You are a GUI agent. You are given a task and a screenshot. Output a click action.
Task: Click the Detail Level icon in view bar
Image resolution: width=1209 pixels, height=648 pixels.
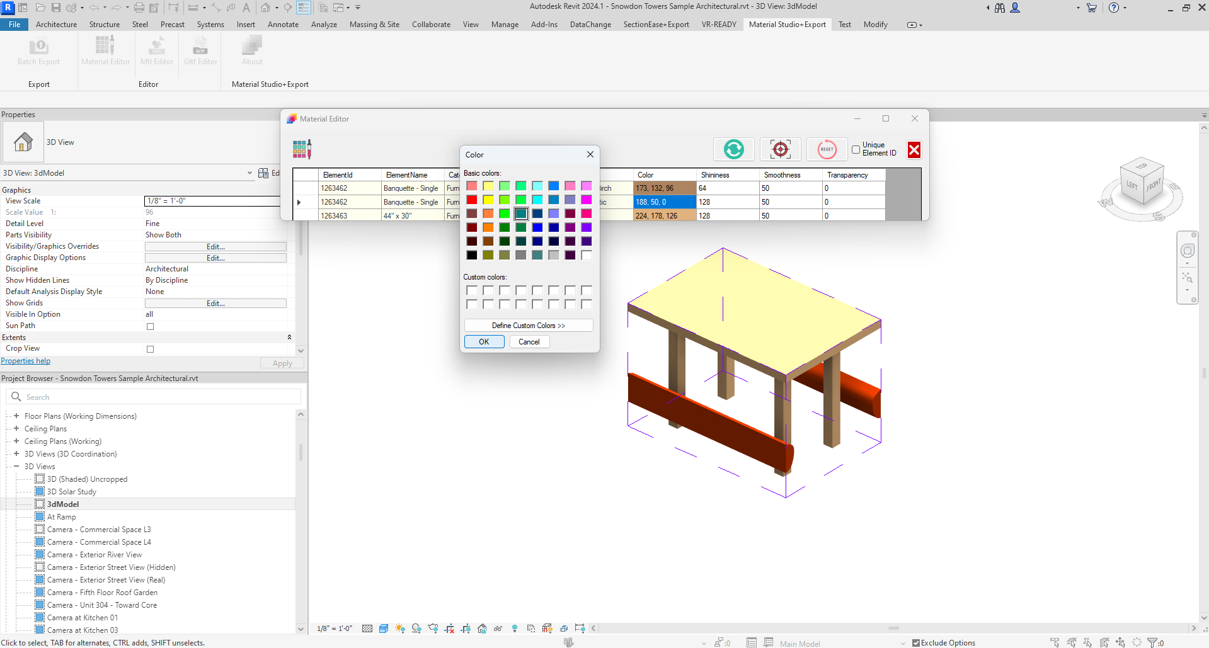pos(367,628)
